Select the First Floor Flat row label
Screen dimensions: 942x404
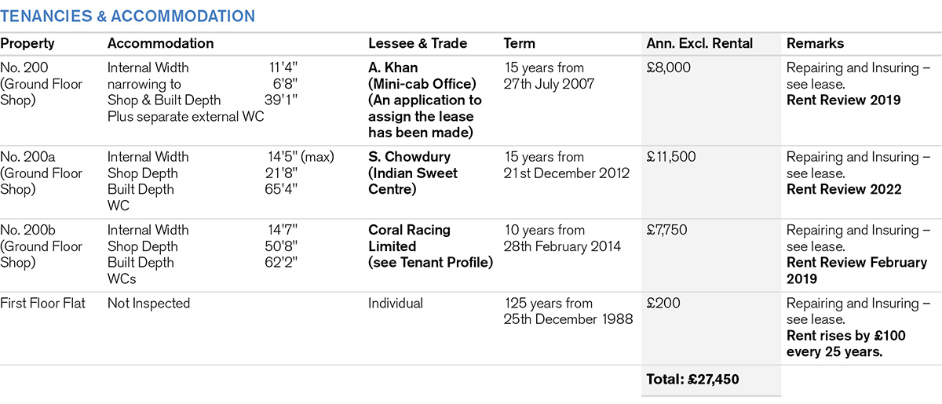tap(46, 303)
